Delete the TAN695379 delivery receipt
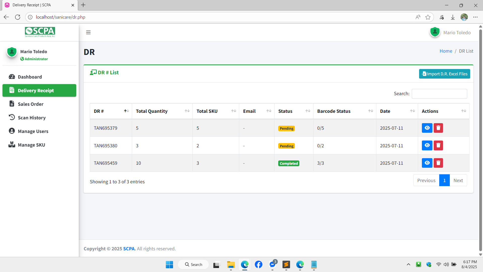Image resolution: width=483 pixels, height=272 pixels. (x=438, y=128)
